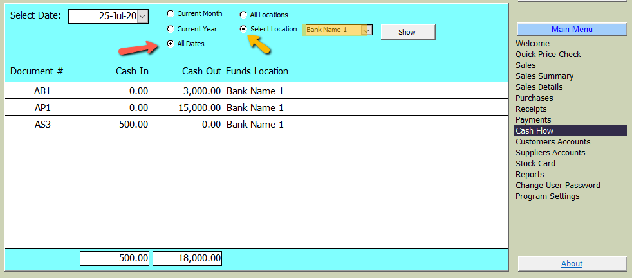Open Quick Price Check menu item

pos(548,55)
